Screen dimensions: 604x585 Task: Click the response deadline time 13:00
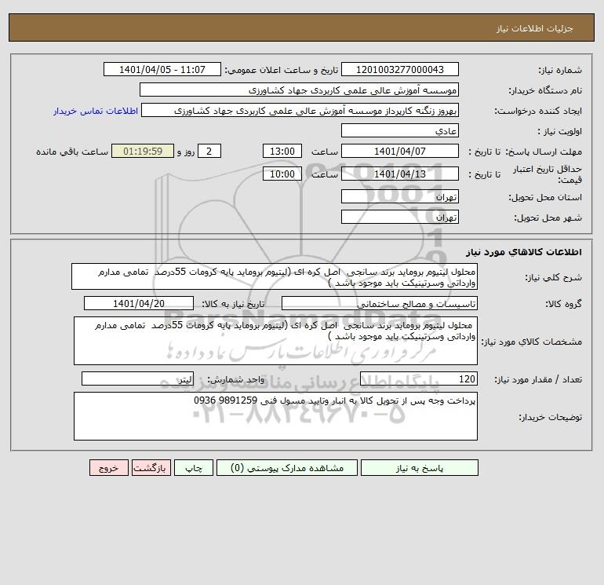pyautogui.click(x=282, y=152)
